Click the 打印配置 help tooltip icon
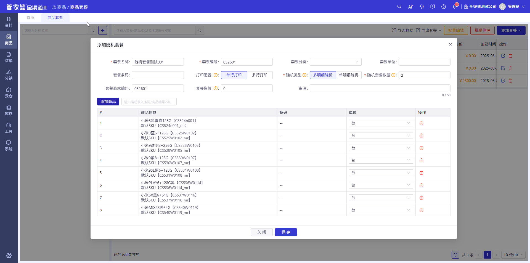Viewport: 530px width, 263px height. (216, 75)
